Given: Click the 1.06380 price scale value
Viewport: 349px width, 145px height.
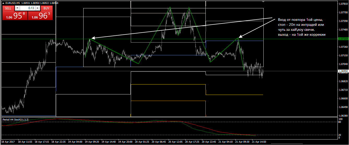Looking at the screenshot, I should click(343, 116).
